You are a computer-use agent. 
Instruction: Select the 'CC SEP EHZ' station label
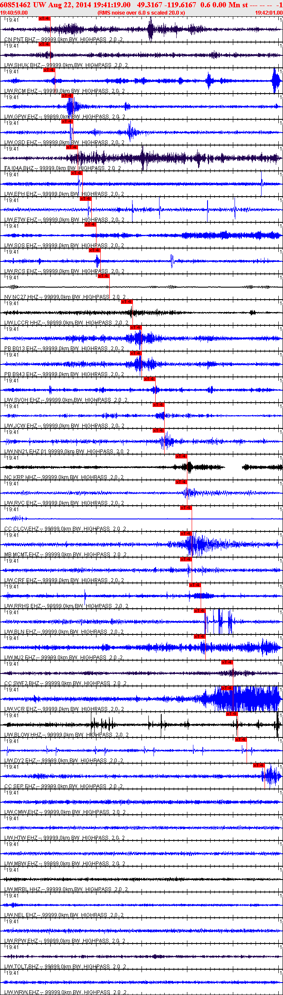(20, 786)
